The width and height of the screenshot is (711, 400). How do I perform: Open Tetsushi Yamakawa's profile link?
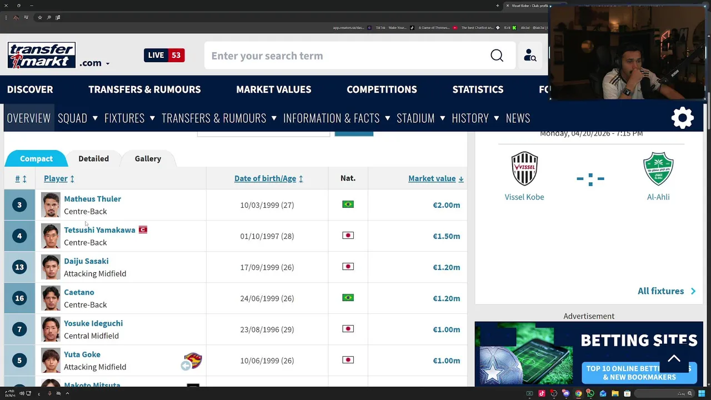pos(99,229)
